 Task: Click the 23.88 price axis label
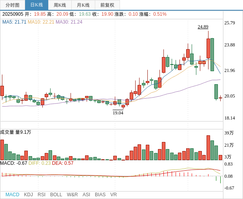pyautogui.click(x=230, y=45)
